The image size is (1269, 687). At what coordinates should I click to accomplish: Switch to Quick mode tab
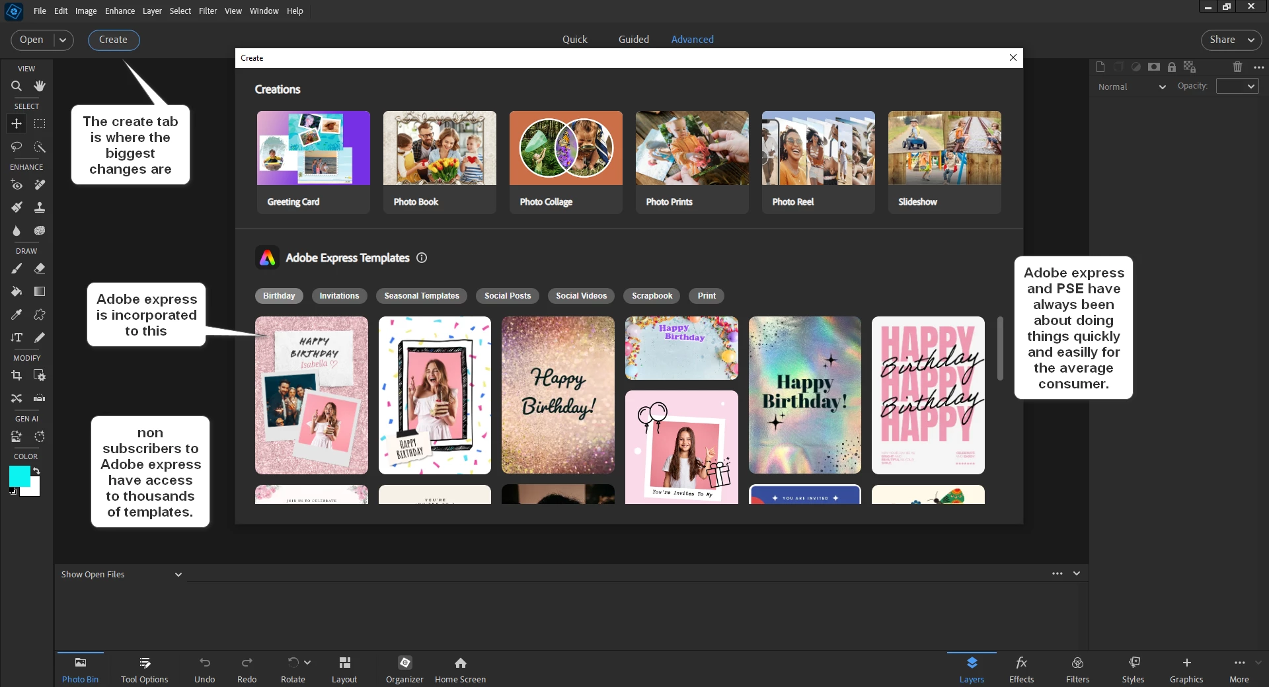(x=574, y=40)
